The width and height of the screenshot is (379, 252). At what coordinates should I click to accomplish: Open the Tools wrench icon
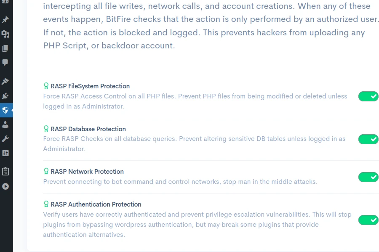[5, 139]
